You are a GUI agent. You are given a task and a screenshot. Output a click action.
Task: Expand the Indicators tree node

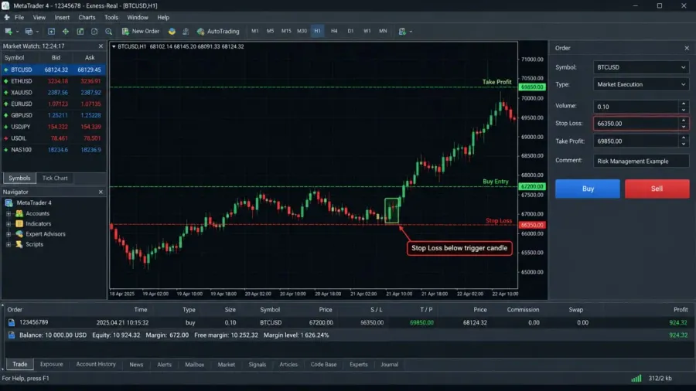8,224
